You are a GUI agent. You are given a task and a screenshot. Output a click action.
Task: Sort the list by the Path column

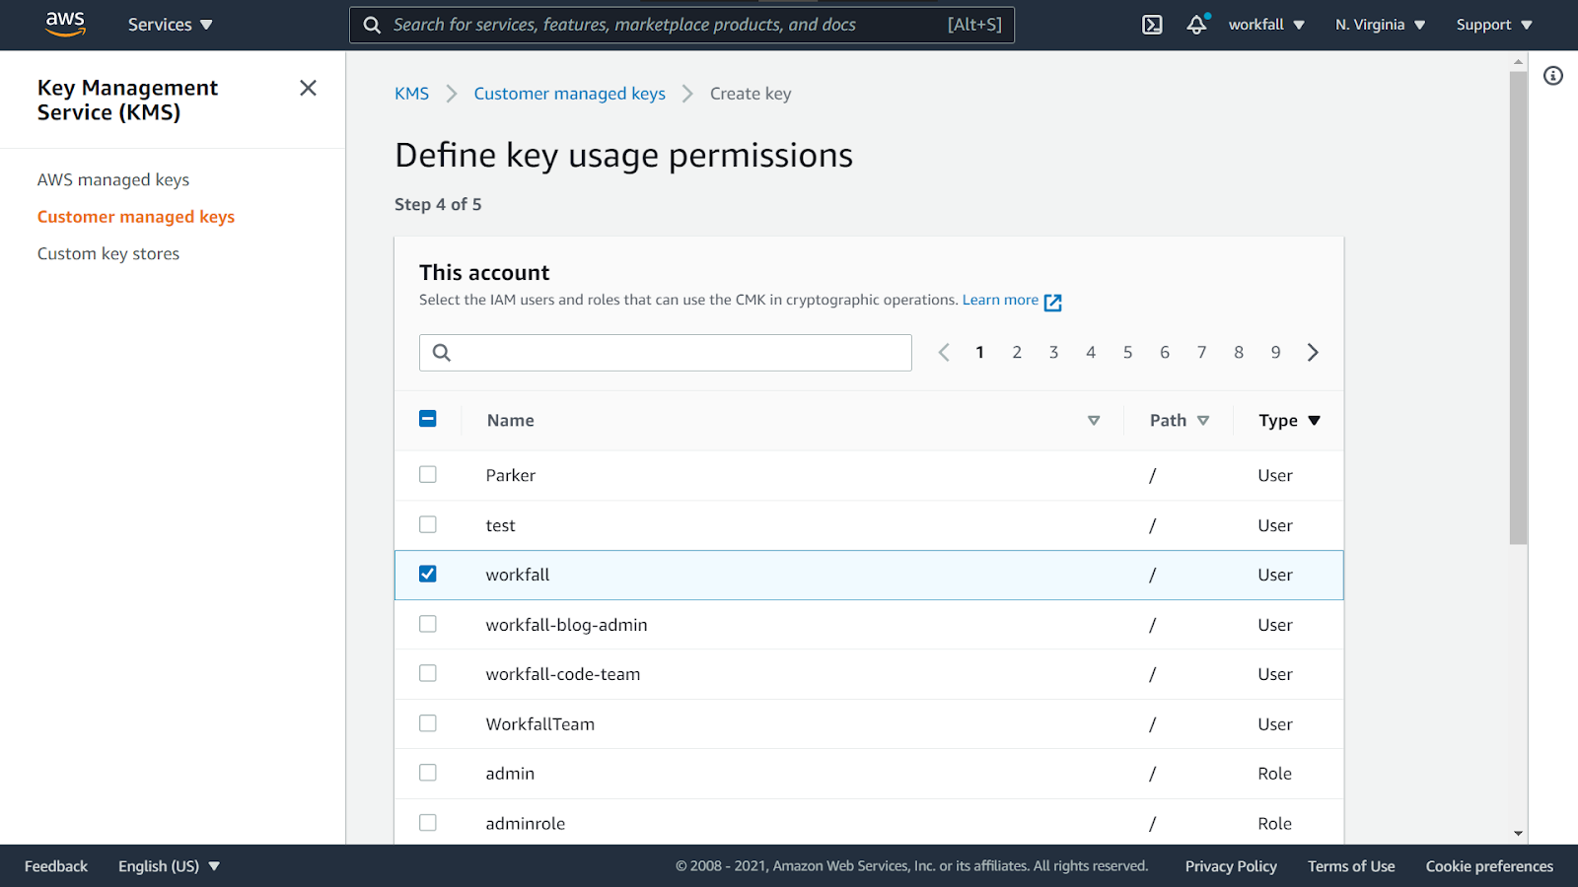click(1203, 421)
